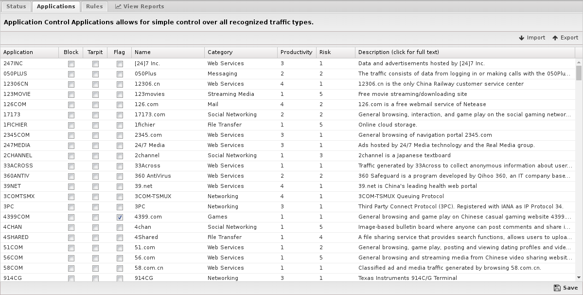Click Streaming Media category cell
The image size is (583, 295).
pos(241,94)
